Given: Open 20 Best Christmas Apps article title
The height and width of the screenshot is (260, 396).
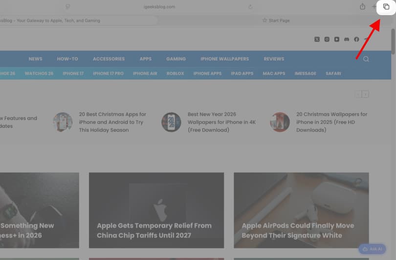Looking at the screenshot, I should tap(112, 122).
